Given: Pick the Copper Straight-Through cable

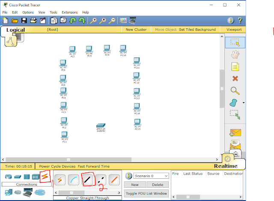Looking at the screenshot, I should [87, 180].
